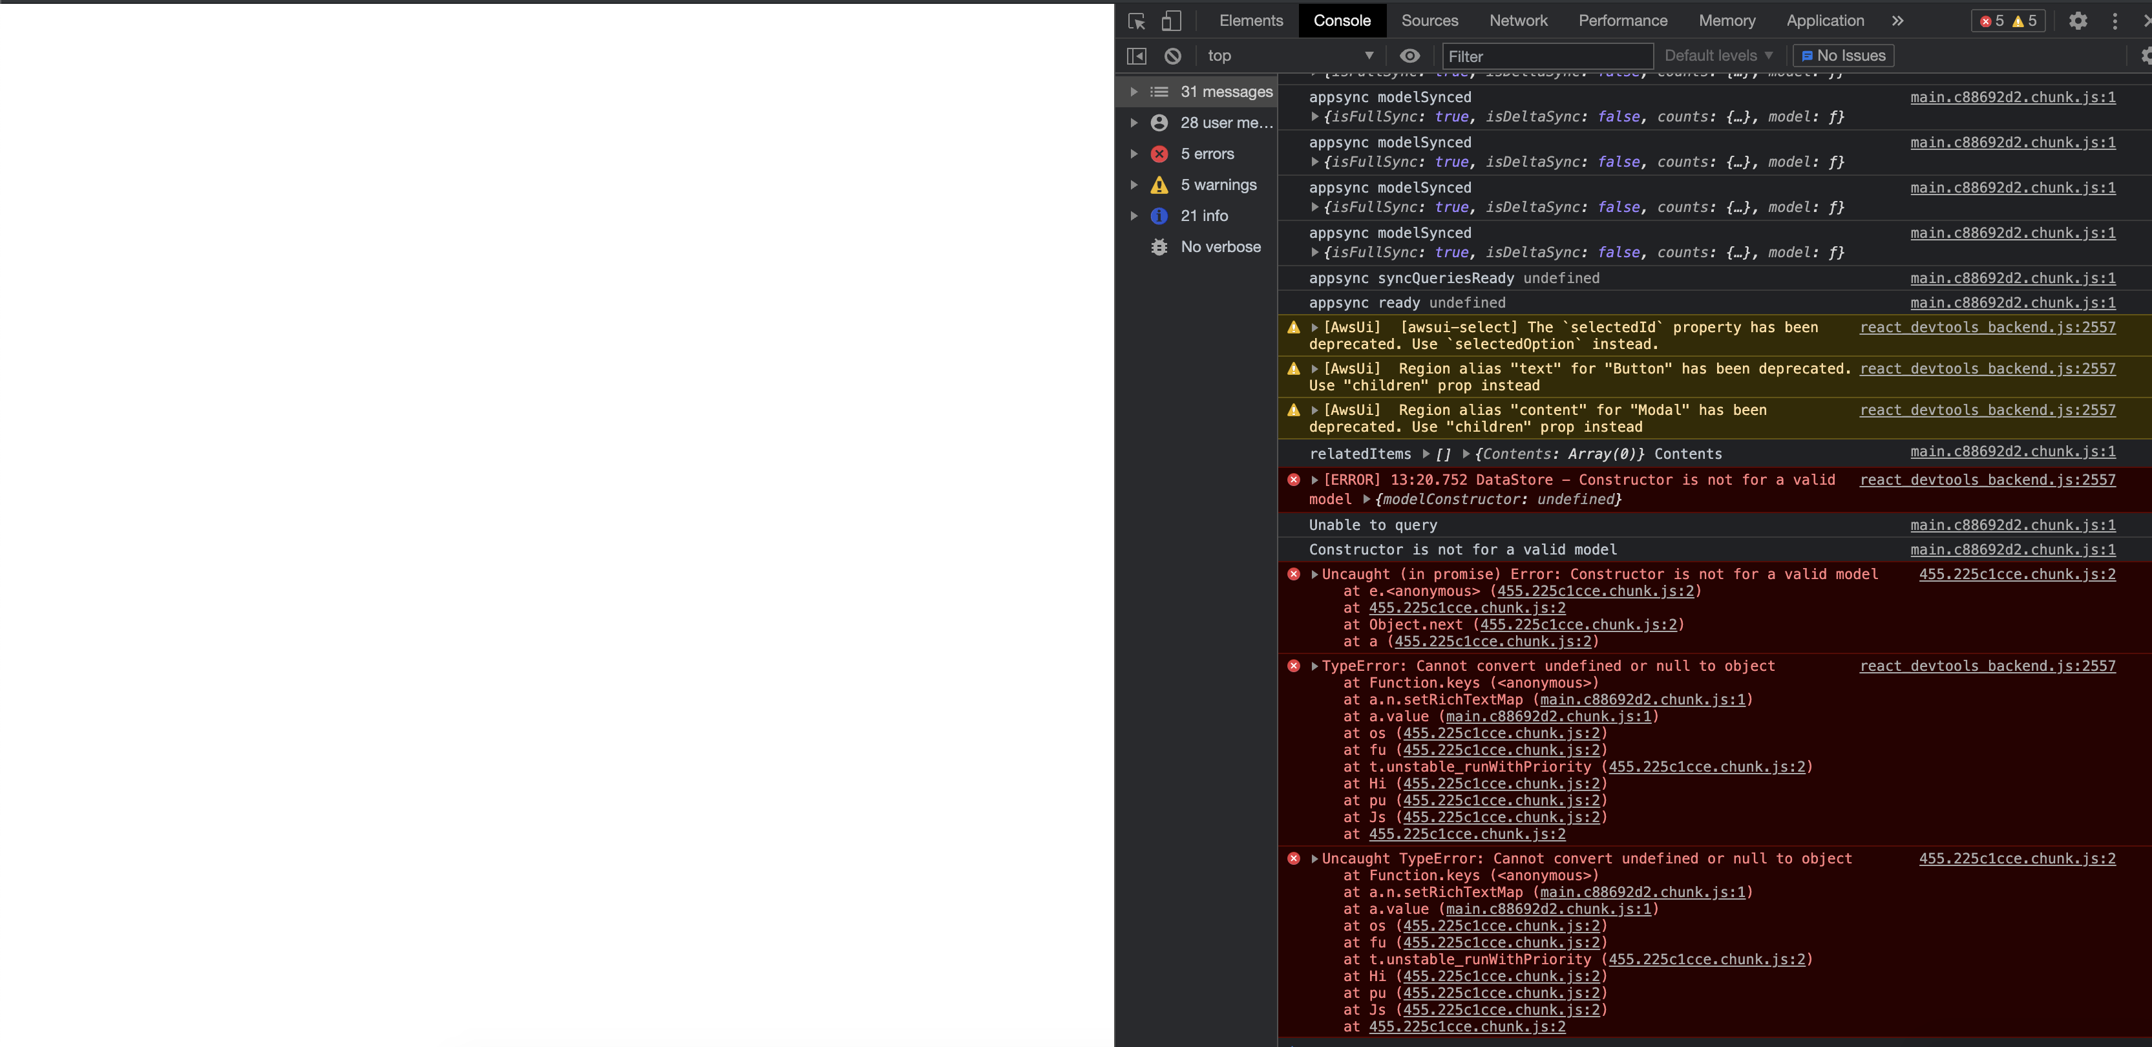Open react_devtools_backend link on selectedId warning
Image resolution: width=2152 pixels, height=1047 pixels.
coord(1987,328)
